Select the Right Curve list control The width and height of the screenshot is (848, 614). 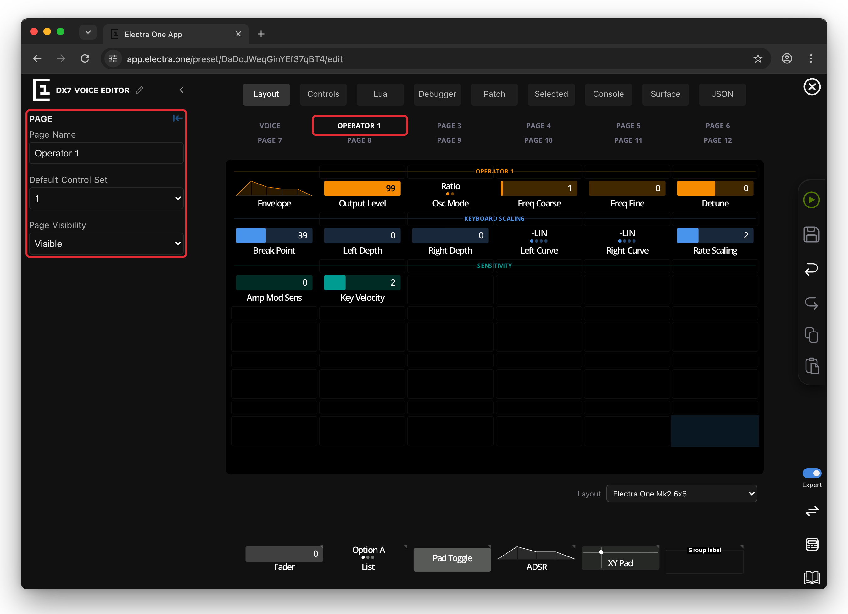[x=627, y=241]
